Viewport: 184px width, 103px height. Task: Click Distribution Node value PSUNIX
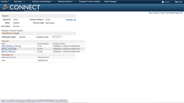tap(22, 37)
